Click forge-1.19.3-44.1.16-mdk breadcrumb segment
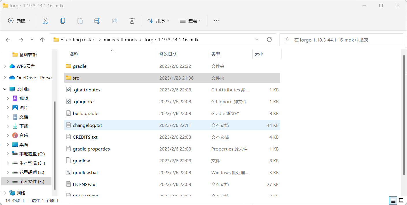Image resolution: width=407 pixels, height=205 pixels. click(x=171, y=40)
